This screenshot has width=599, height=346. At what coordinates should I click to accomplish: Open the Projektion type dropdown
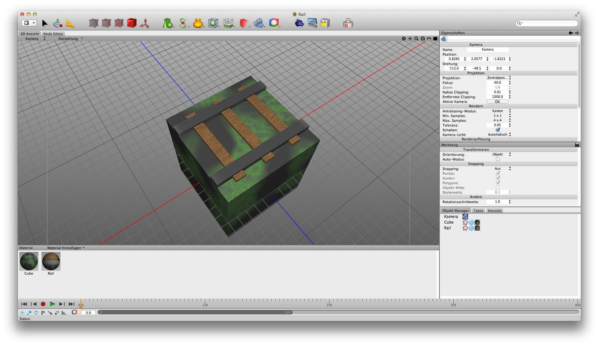pos(499,78)
